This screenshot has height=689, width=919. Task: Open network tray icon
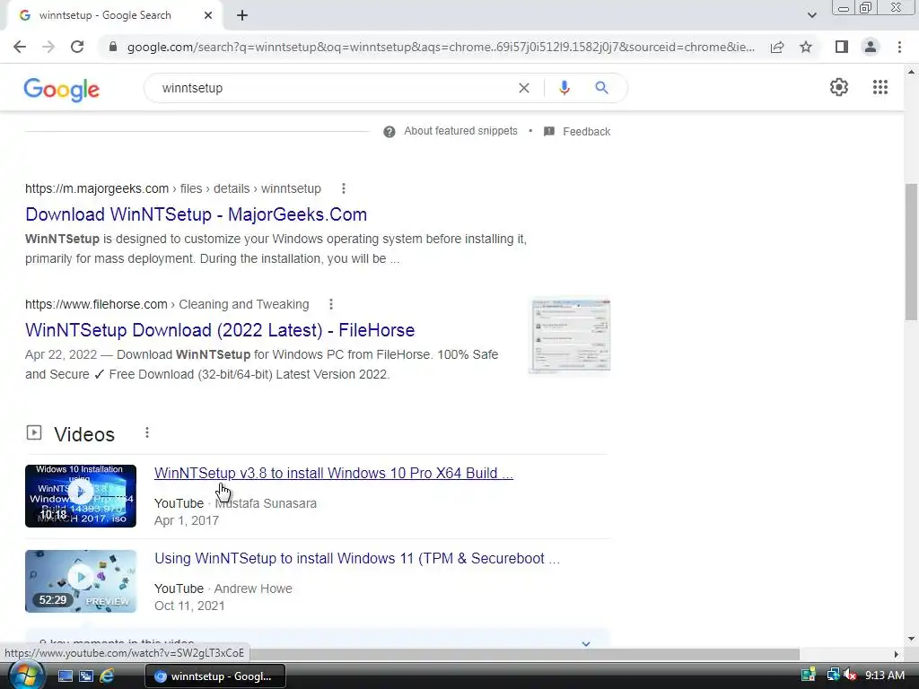tap(833, 676)
